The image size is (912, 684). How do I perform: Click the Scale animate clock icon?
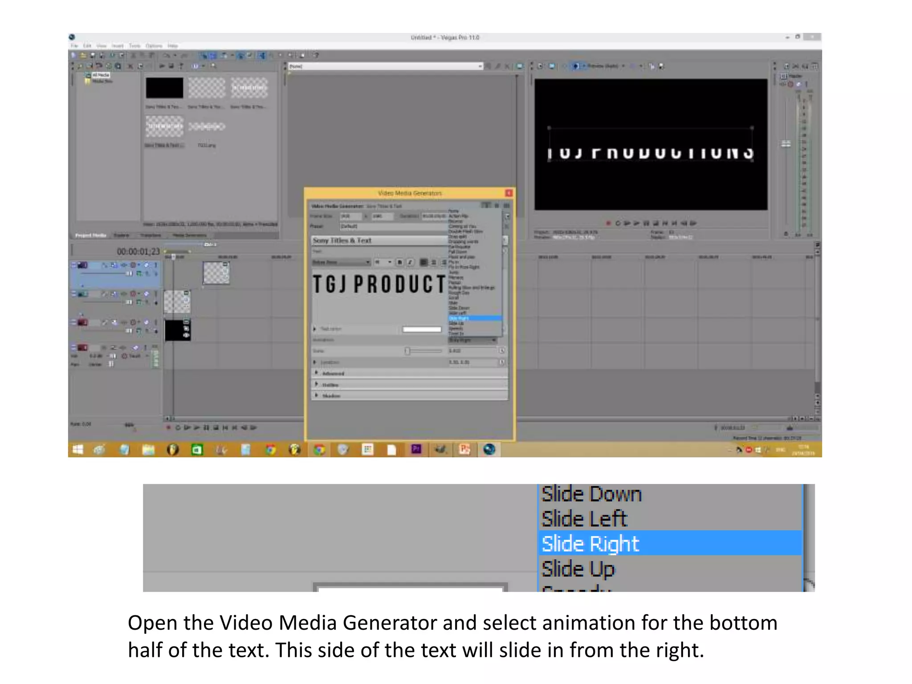click(502, 351)
